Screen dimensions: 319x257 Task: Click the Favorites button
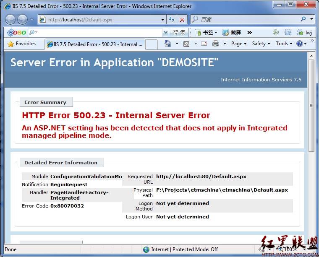(x=22, y=44)
